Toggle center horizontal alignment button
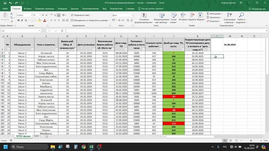This screenshot has height=151, width=269. [55, 21]
